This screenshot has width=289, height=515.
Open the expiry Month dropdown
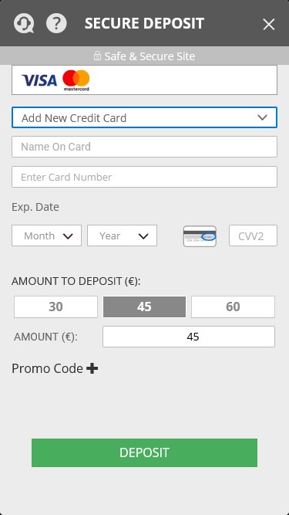46,235
